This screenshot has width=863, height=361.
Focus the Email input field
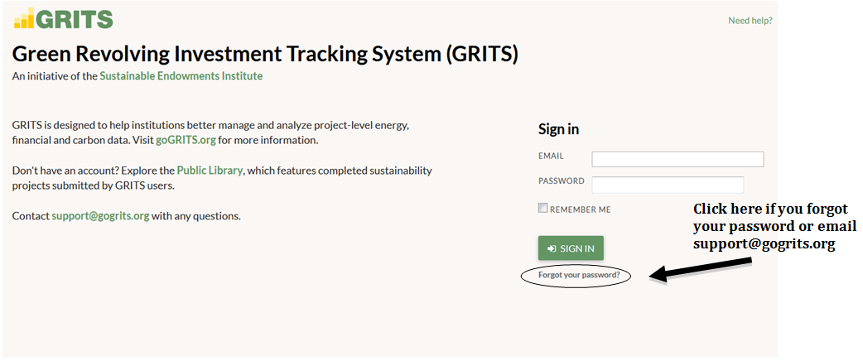pos(677,159)
